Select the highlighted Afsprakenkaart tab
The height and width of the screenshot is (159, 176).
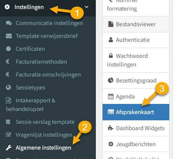coord(136,112)
